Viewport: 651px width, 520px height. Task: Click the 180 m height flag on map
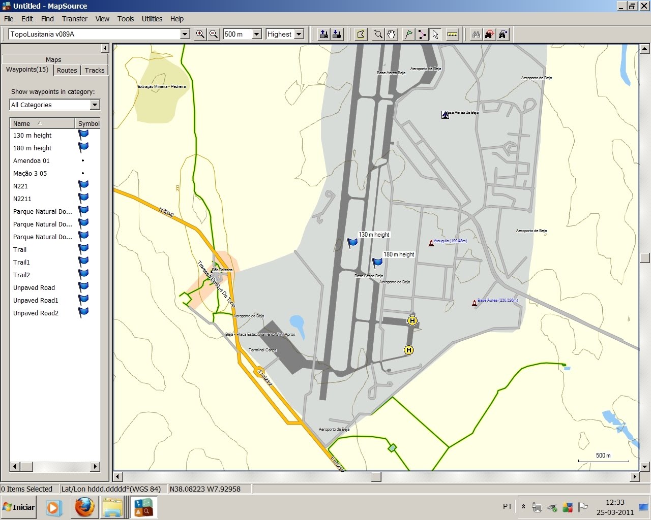click(377, 263)
